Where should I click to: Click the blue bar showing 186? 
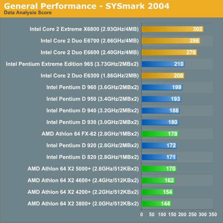(x=161, y=111)
